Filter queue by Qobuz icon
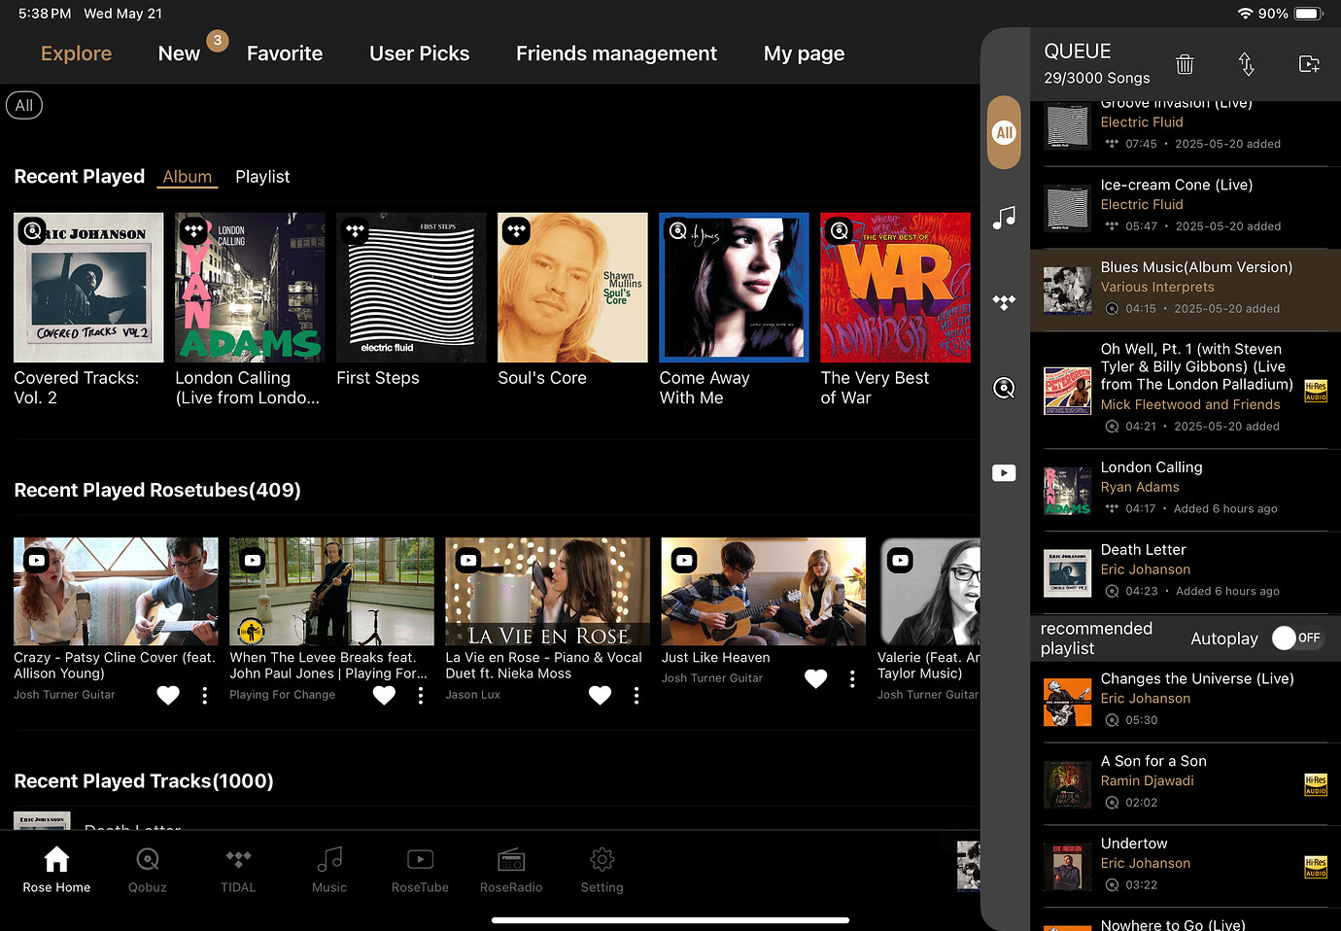 pyautogui.click(x=1004, y=389)
